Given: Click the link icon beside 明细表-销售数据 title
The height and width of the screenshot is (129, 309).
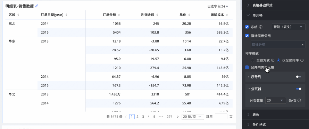Looking at the screenshot, I should [x=37, y=6].
